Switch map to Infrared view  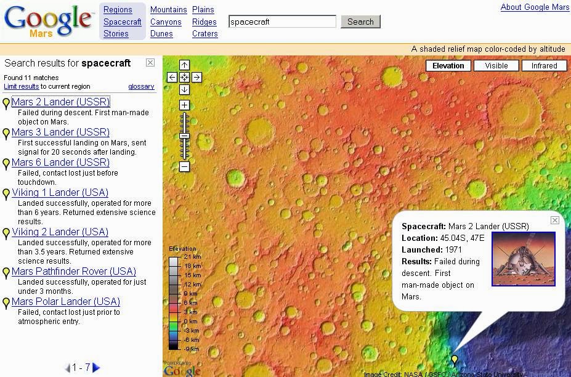[544, 65]
